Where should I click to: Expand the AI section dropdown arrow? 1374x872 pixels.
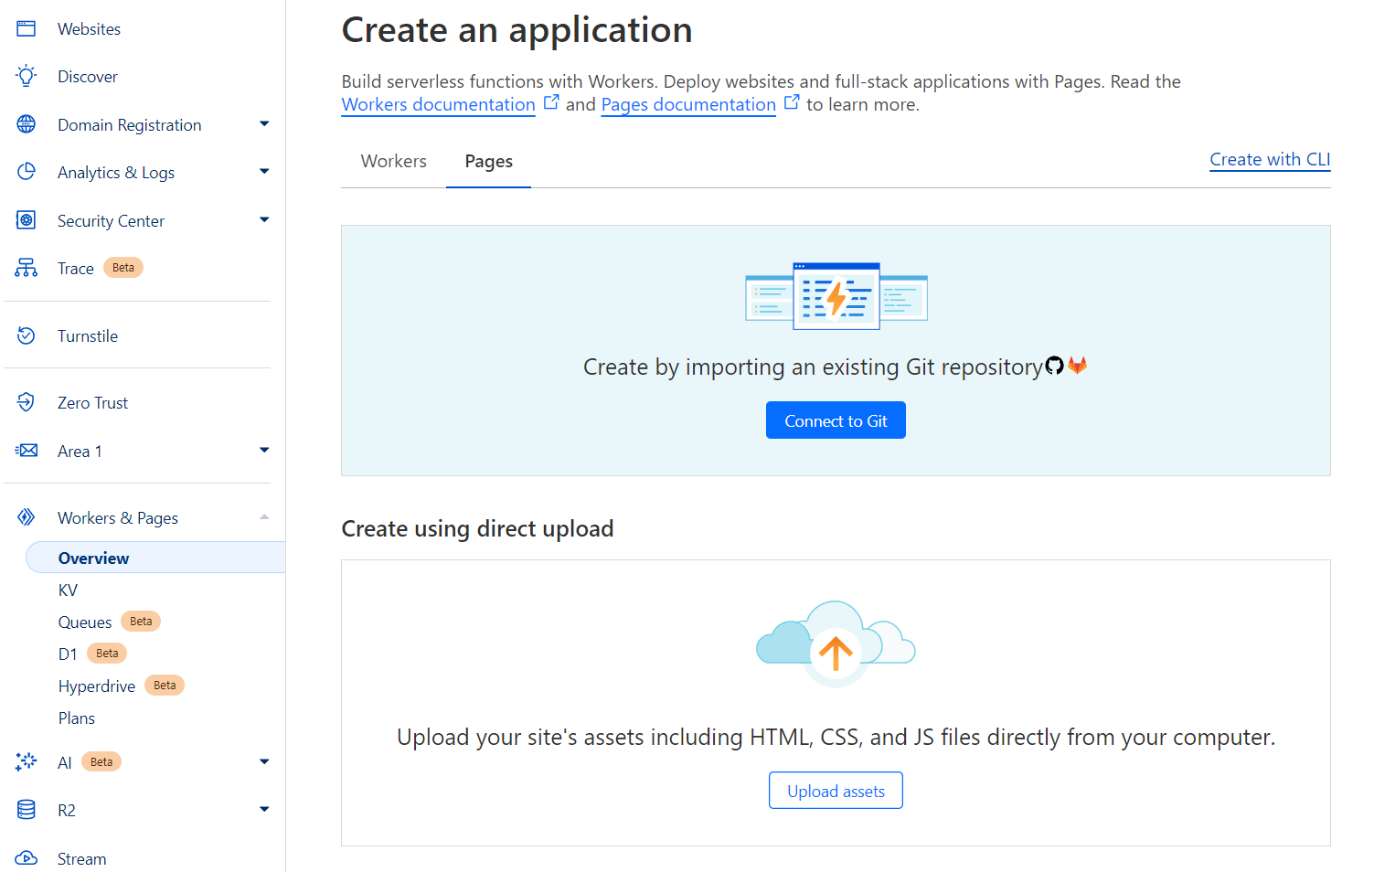coord(264,761)
